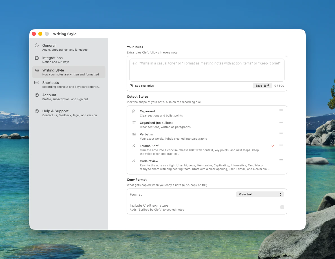Go to the Account settings tab
This screenshot has width=335, height=259.
tap(69, 97)
